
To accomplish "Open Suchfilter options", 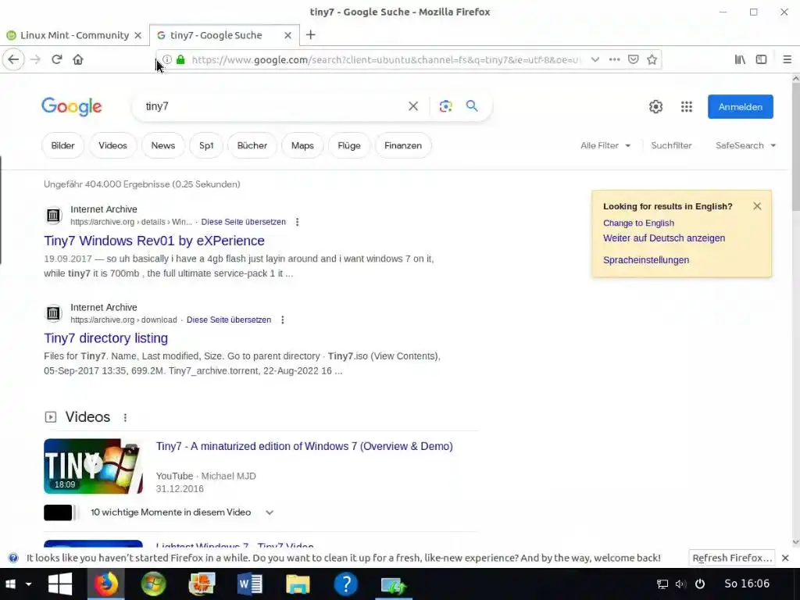I will pos(671,145).
